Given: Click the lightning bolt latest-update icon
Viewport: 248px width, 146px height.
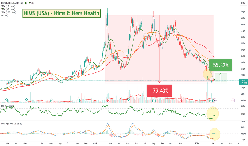Looking at the screenshot, I should point(215,100).
